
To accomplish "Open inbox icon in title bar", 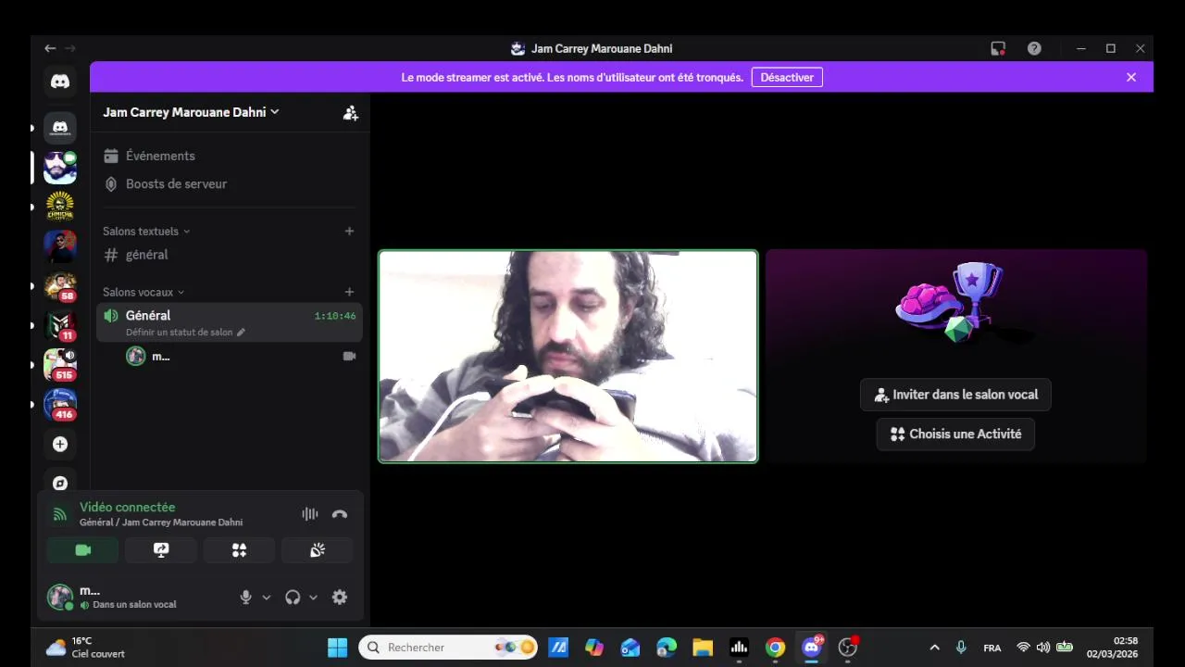I will (998, 48).
